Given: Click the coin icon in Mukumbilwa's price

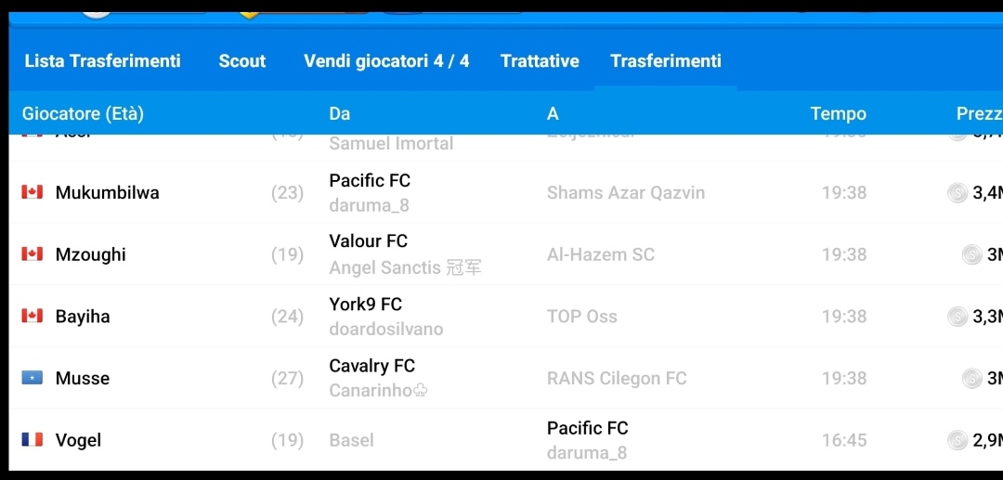Looking at the screenshot, I should click(957, 192).
